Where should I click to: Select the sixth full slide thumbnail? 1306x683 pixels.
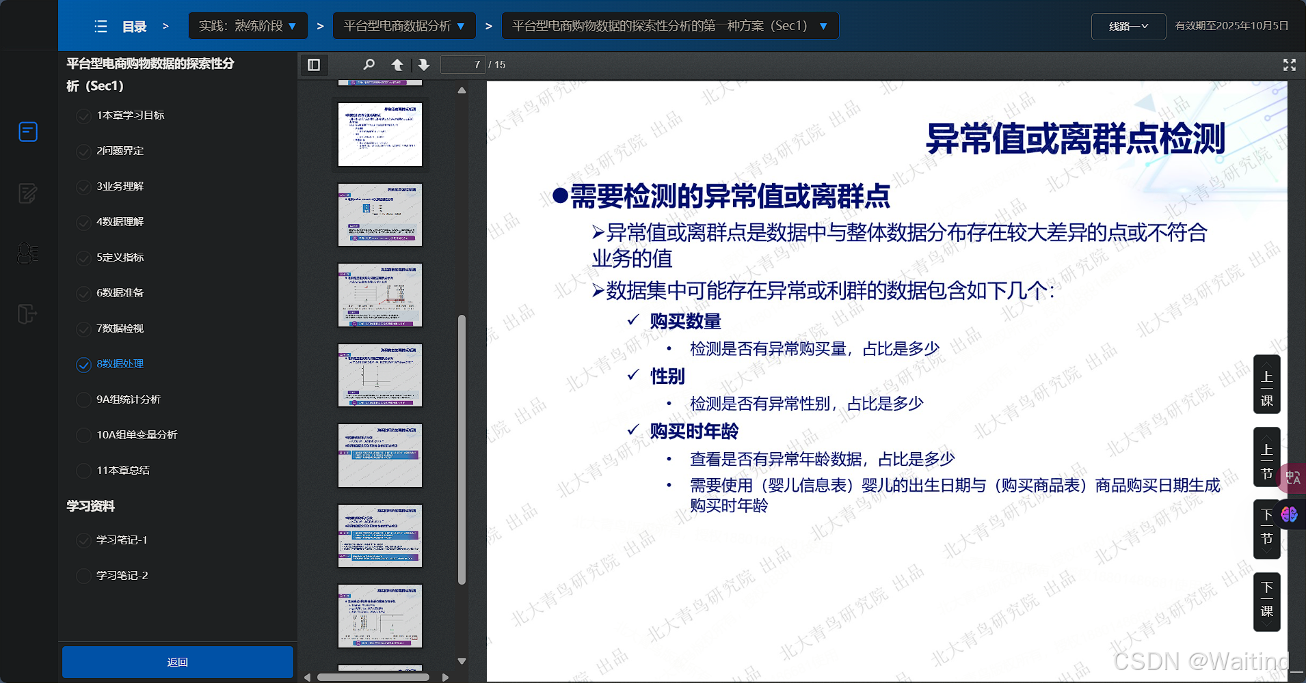click(380, 535)
